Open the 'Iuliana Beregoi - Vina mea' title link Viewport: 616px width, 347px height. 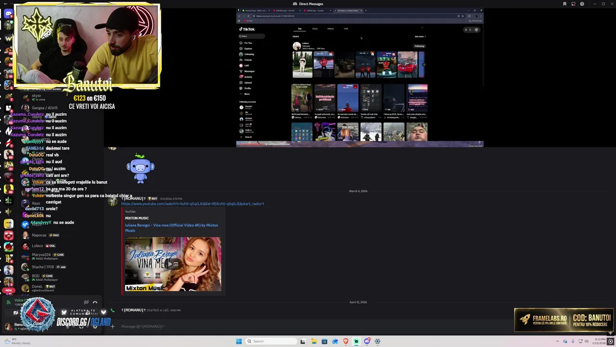pyautogui.click(x=171, y=227)
